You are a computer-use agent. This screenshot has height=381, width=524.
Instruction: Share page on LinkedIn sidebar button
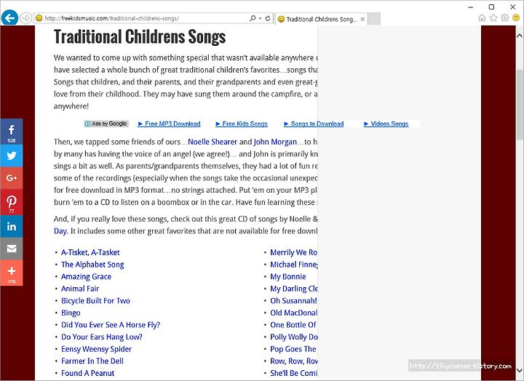point(12,226)
